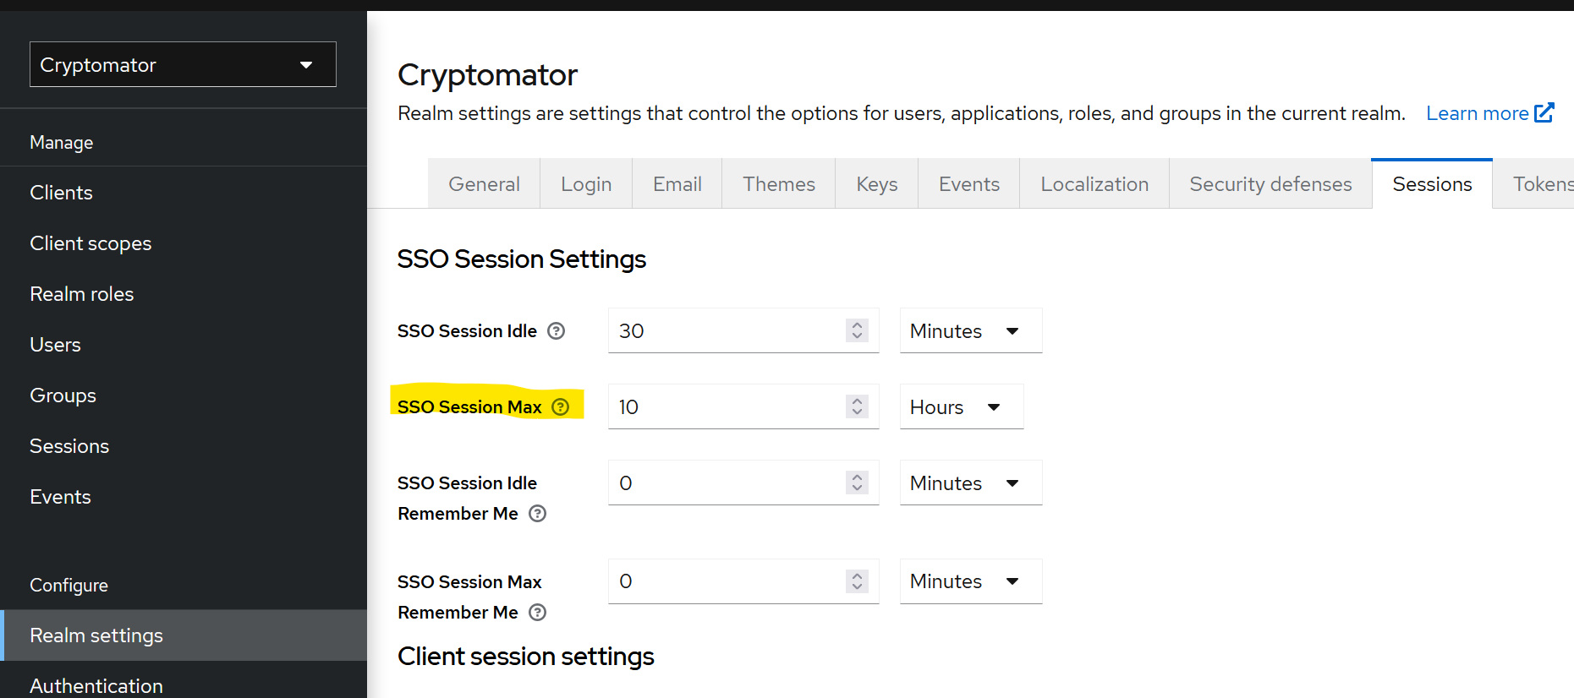Open help icon for SSO Session Max Remember Me
The width and height of the screenshot is (1574, 698).
point(537,613)
